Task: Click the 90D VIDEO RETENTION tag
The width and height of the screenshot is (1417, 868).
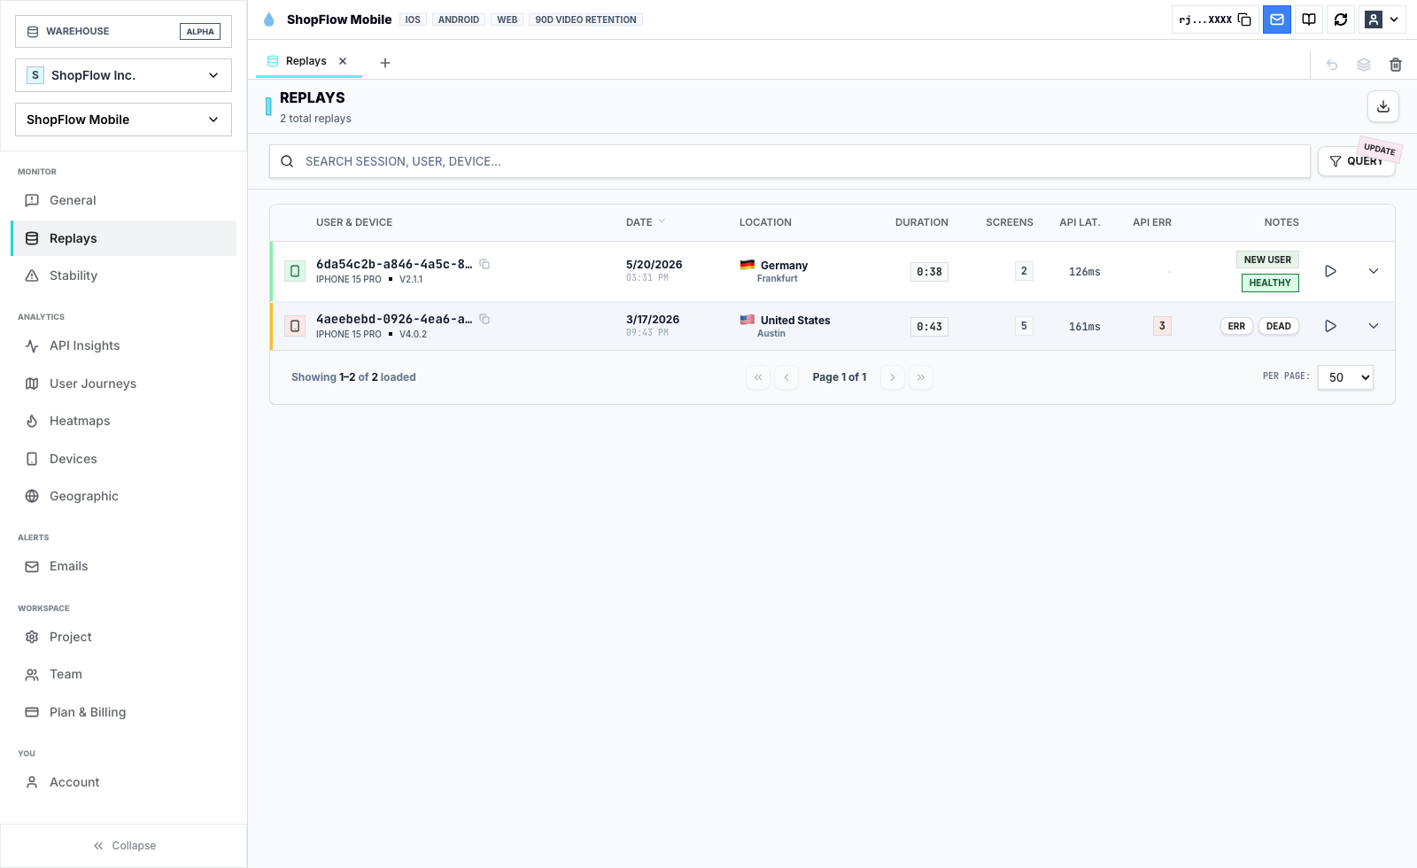Action: [585, 19]
